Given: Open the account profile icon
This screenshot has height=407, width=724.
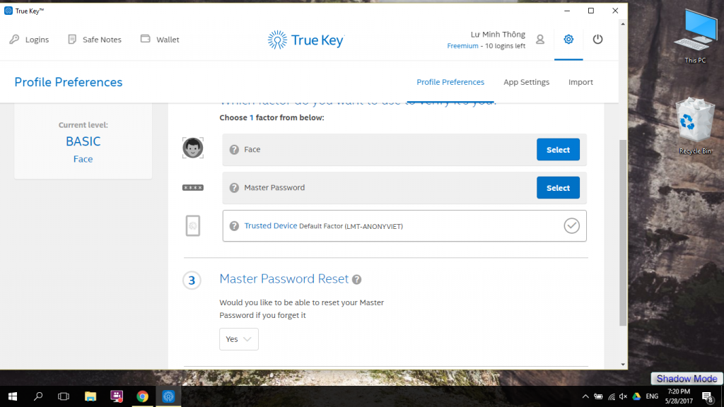Looking at the screenshot, I should click(540, 40).
